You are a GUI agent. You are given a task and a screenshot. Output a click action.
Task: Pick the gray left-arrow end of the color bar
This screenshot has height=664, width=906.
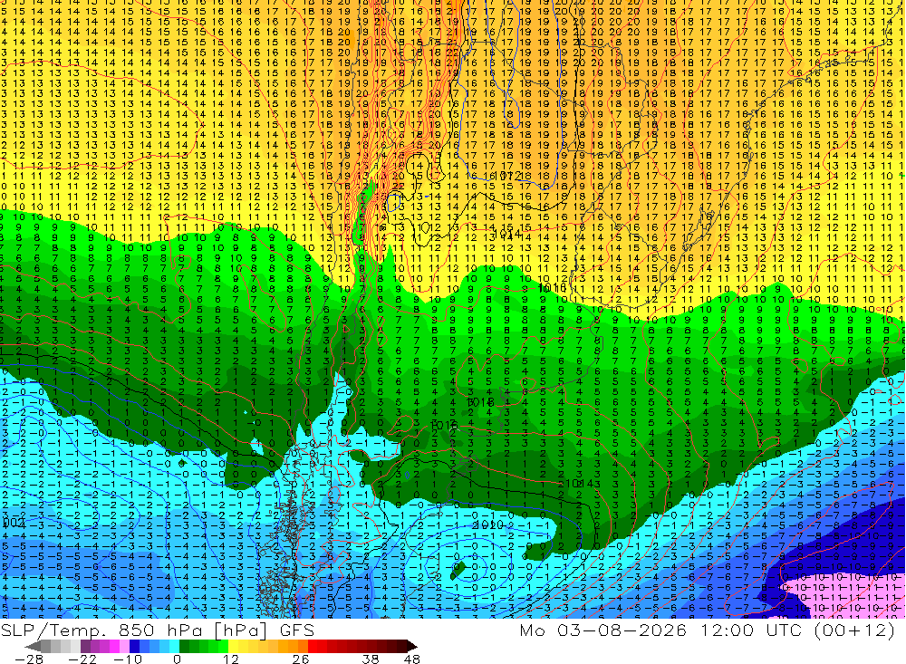(x=33, y=646)
